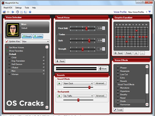Play the Alarm Clock sound effect
The width and height of the screenshot is (155, 116).
(59, 83)
